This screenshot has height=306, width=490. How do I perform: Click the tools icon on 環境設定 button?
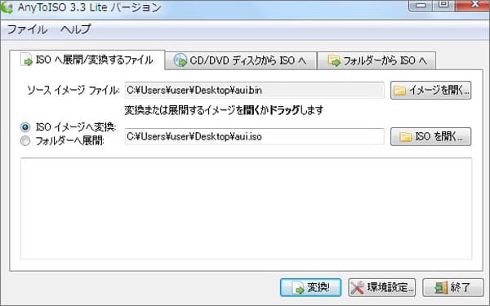click(357, 287)
